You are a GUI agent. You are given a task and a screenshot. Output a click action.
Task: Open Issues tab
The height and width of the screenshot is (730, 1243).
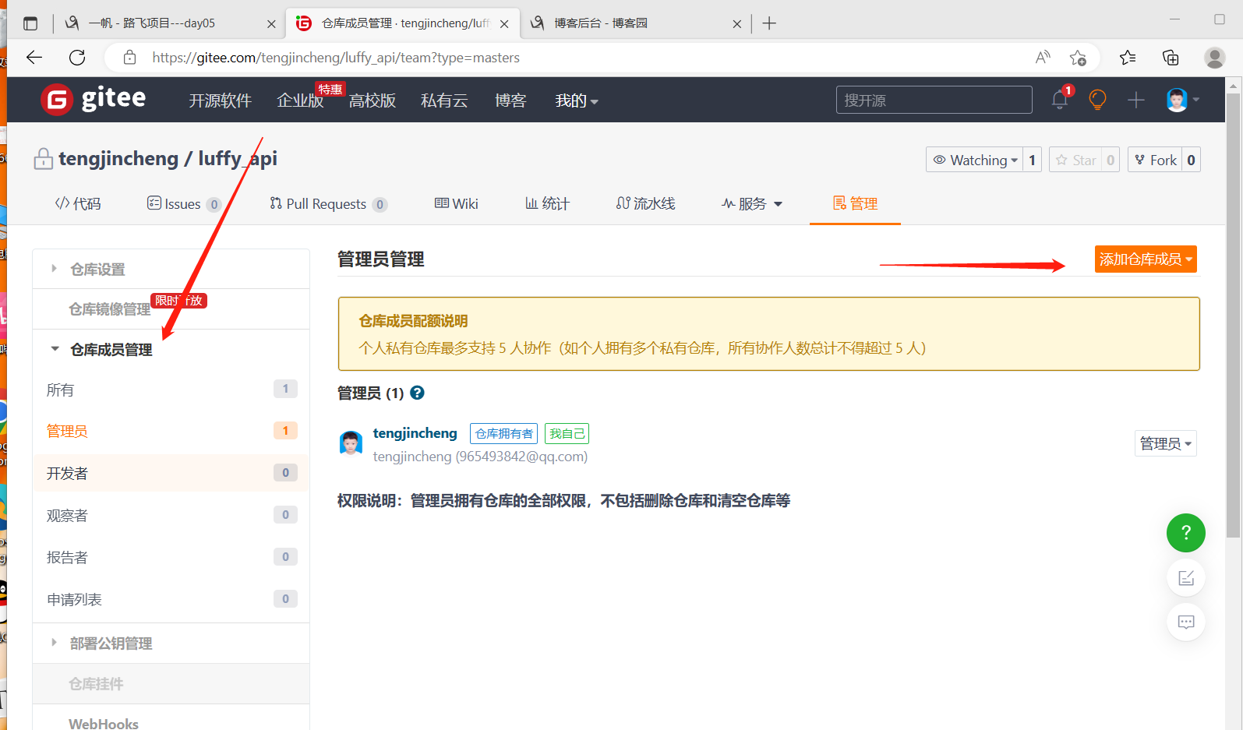(184, 203)
